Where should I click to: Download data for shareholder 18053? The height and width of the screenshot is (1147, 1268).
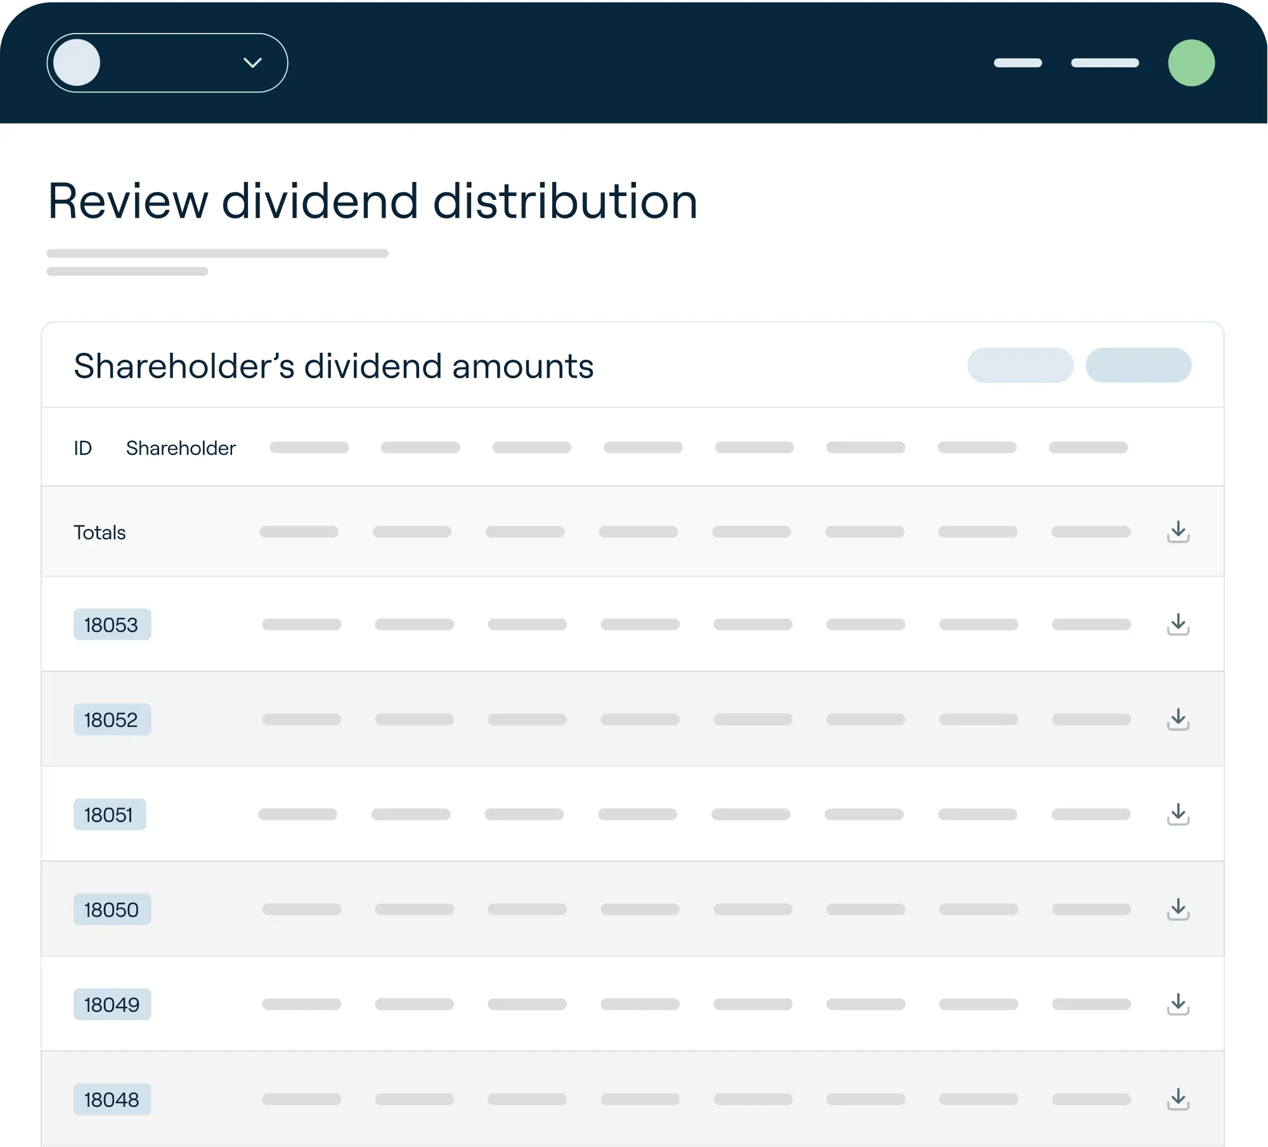(x=1179, y=625)
